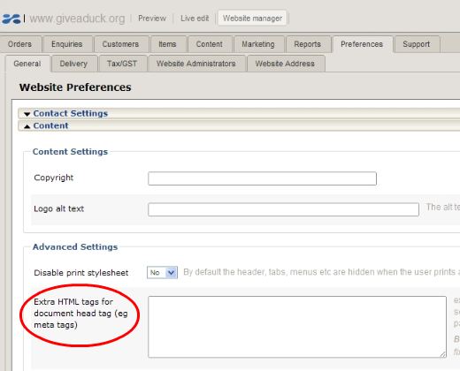
Task: Open the Disable print stylesheet dropdown
Action: click(162, 272)
